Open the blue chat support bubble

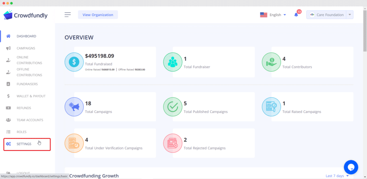click(351, 167)
